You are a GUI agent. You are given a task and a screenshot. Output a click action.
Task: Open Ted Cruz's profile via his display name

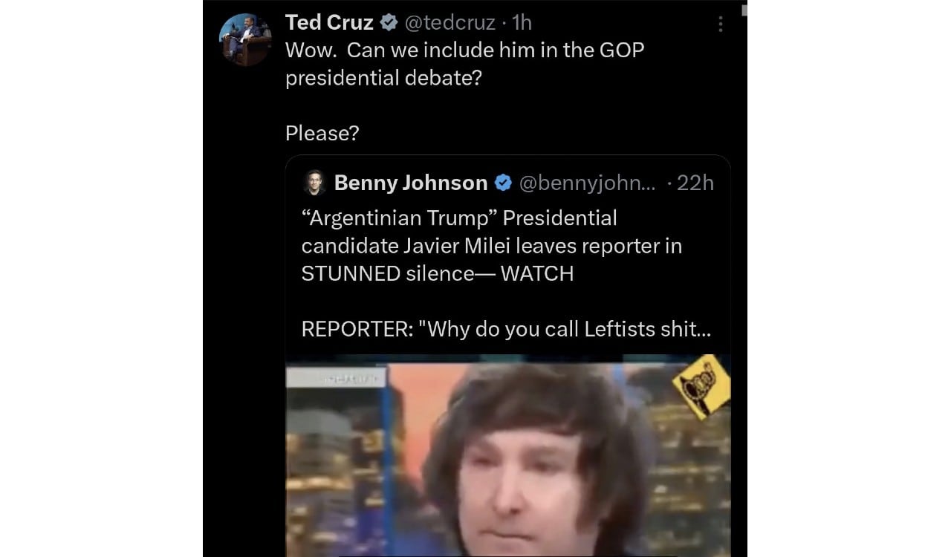329,22
